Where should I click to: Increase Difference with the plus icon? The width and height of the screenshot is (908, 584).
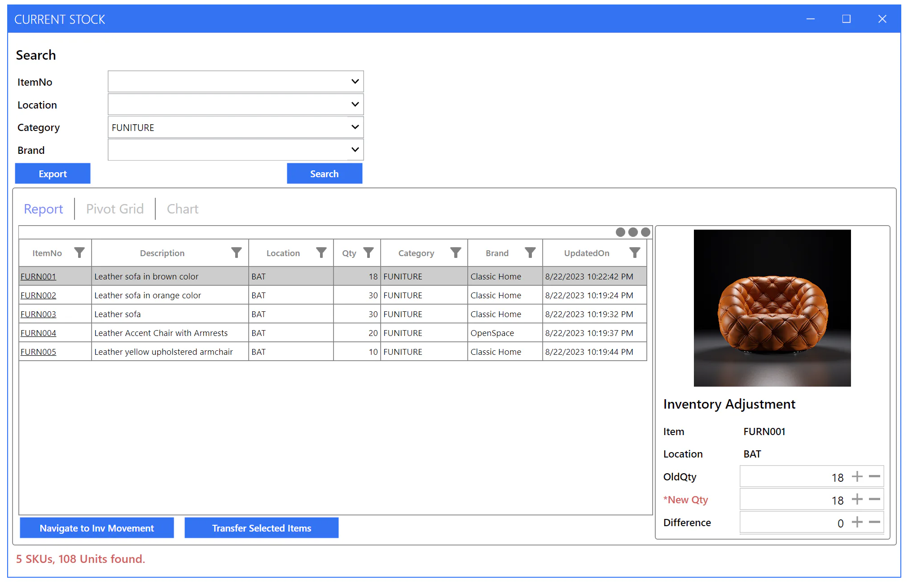click(857, 522)
